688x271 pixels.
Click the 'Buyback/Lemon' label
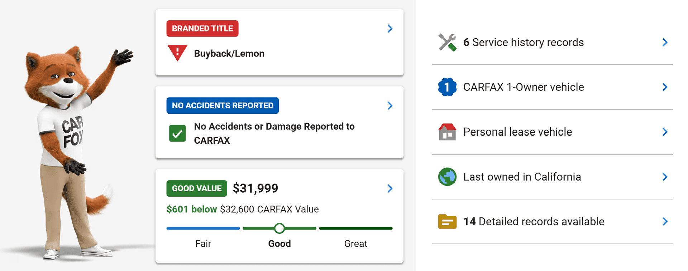click(229, 53)
